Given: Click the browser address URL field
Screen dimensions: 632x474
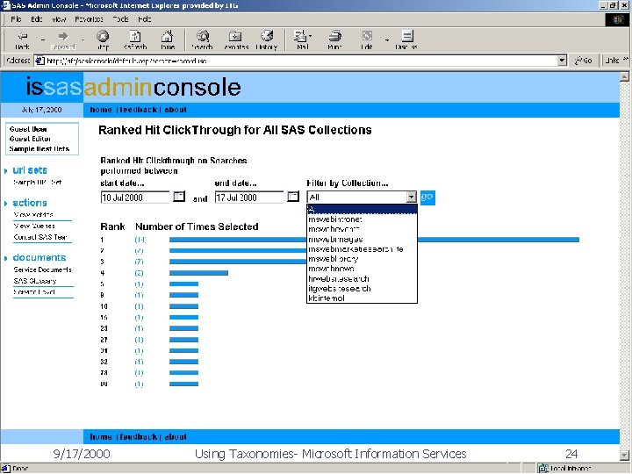Looking at the screenshot, I should (x=300, y=61).
